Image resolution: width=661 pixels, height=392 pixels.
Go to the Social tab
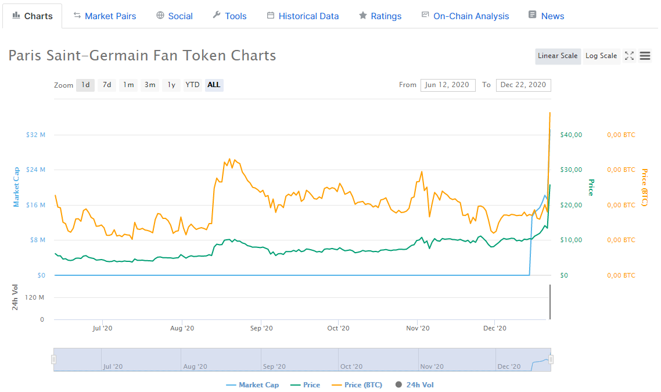[x=174, y=16]
